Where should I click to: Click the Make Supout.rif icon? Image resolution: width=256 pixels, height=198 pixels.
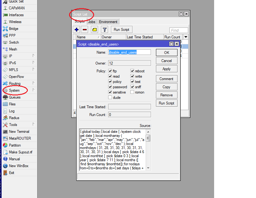[x=5, y=152]
